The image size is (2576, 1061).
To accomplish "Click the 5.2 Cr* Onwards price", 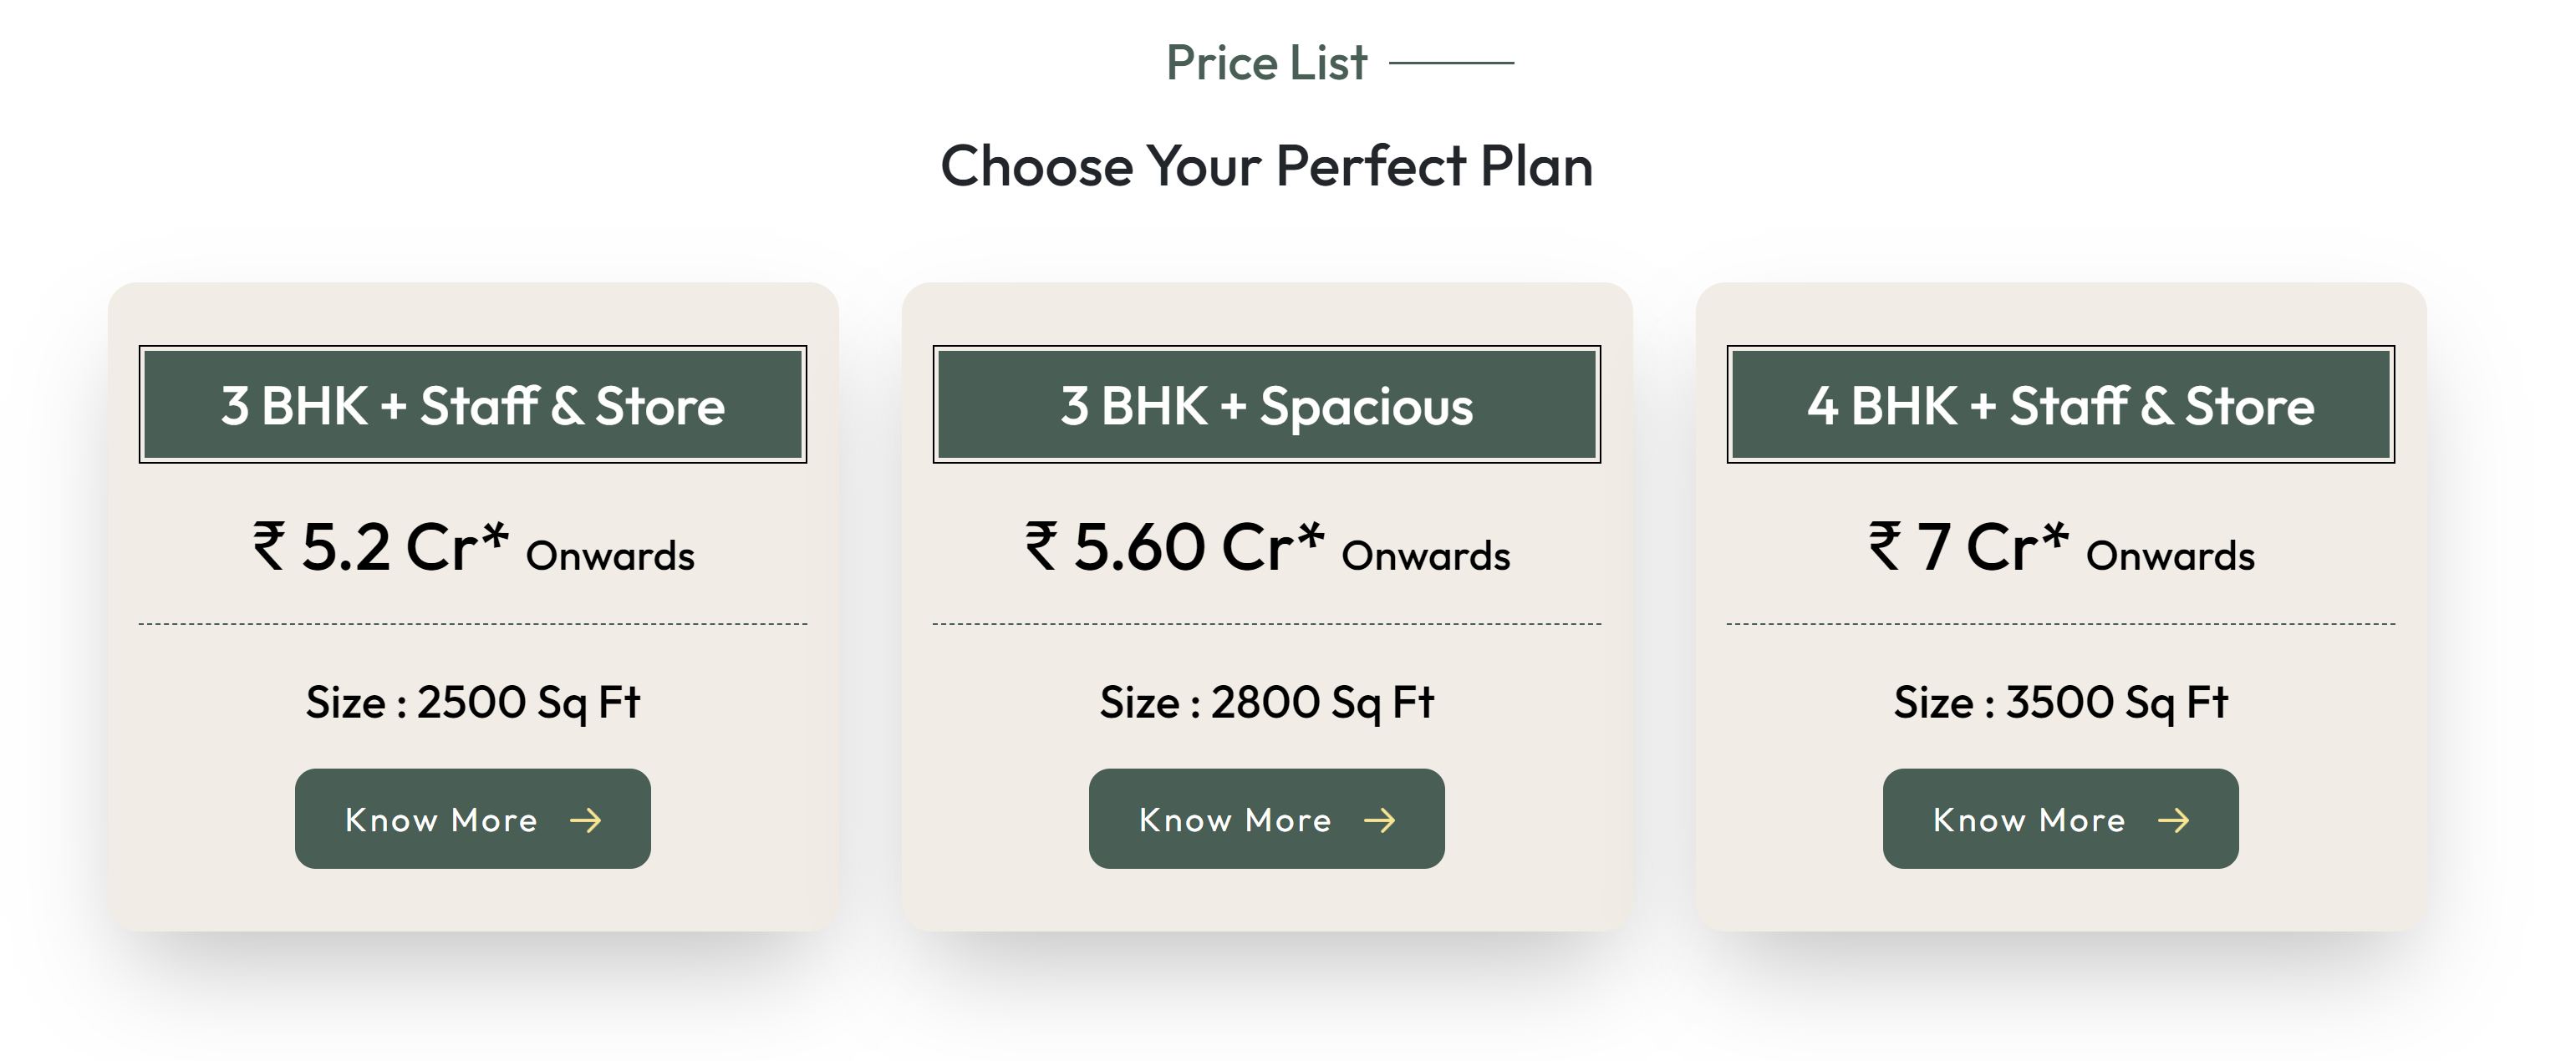I will [x=473, y=548].
